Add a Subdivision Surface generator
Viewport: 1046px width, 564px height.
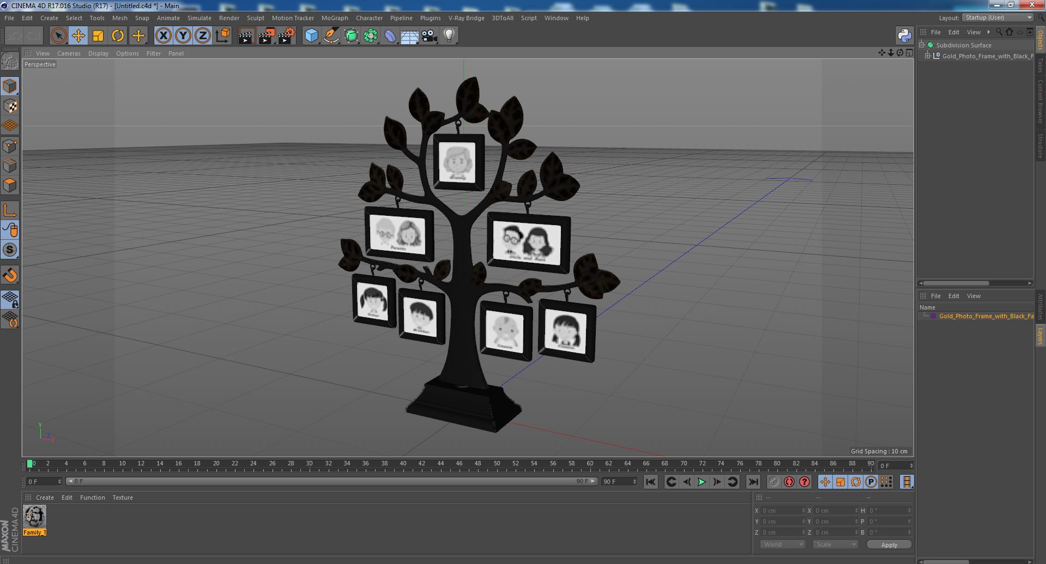[351, 36]
